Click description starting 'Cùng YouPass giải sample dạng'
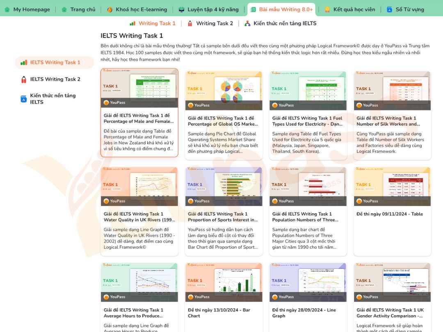The width and height of the screenshot is (443, 332). pos(390,143)
